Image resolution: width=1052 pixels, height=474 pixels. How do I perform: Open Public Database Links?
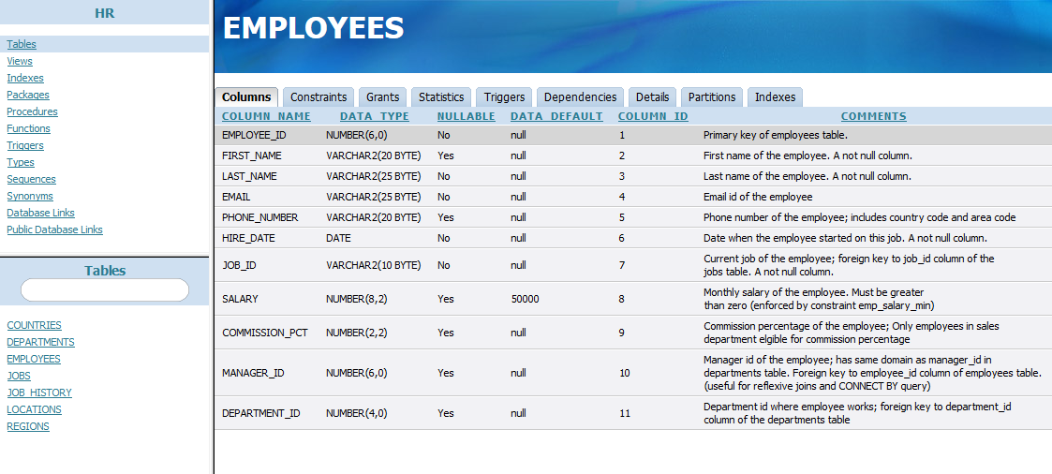(54, 230)
